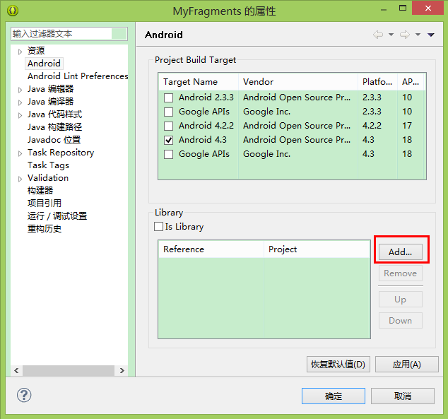Click 恢复默认值(D) restore defaults button
This screenshot has width=448, height=419.
(x=338, y=364)
